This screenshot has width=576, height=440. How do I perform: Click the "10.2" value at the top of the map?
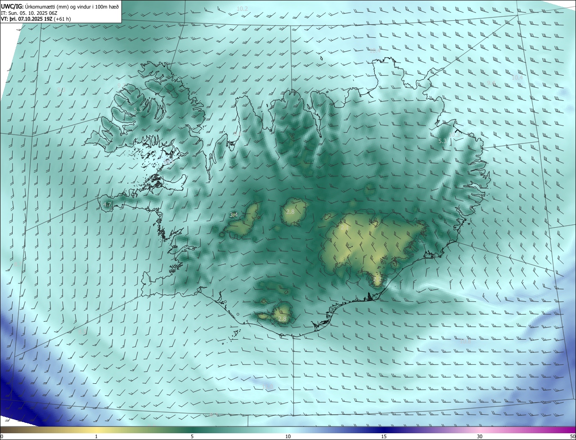pyautogui.click(x=242, y=9)
